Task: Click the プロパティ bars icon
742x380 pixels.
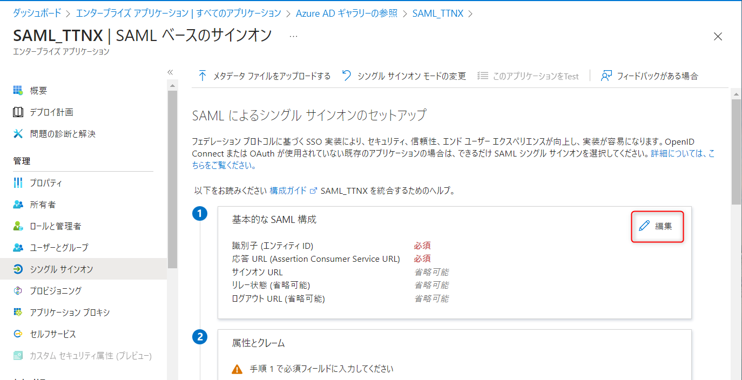Action: pos(18,183)
